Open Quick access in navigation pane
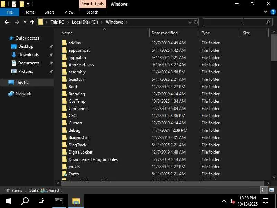Image resolution: width=277 pixels, height=208 pixels. coord(27,38)
